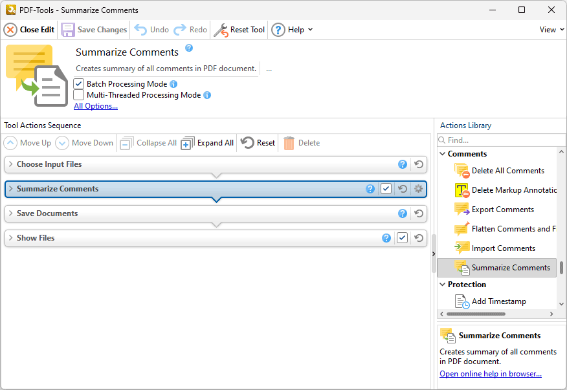Viewport: 567px width, 390px height.
Task: Click the Multi-Threaded Processing Mode info icon
Action: coord(207,95)
